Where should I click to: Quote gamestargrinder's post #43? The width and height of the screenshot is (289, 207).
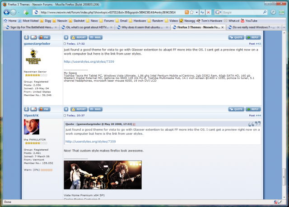pyautogui.click(x=236, y=37)
